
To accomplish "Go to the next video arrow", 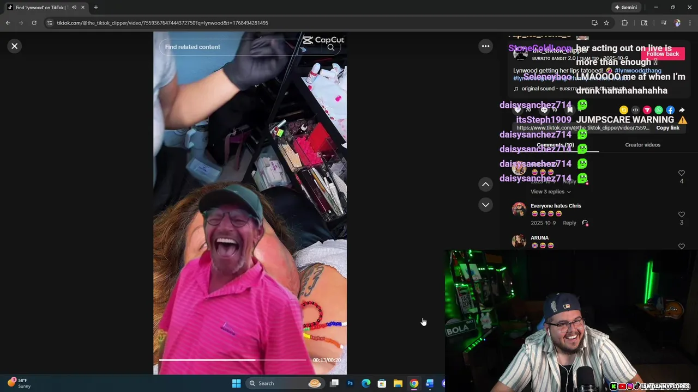I will click(x=485, y=205).
